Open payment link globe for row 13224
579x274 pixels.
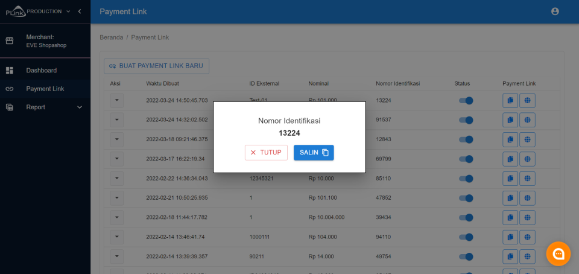(527, 100)
